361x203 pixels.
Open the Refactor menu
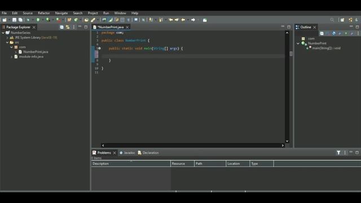click(44, 13)
